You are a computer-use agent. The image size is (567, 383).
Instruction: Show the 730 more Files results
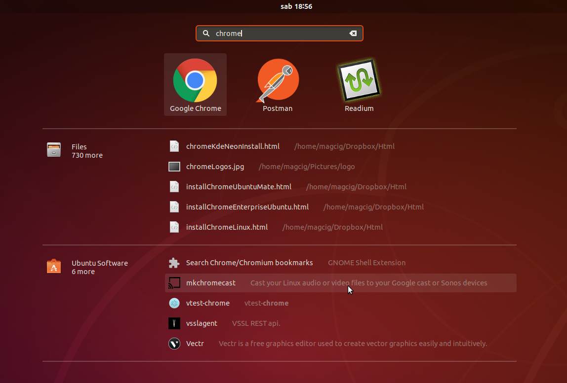(87, 155)
